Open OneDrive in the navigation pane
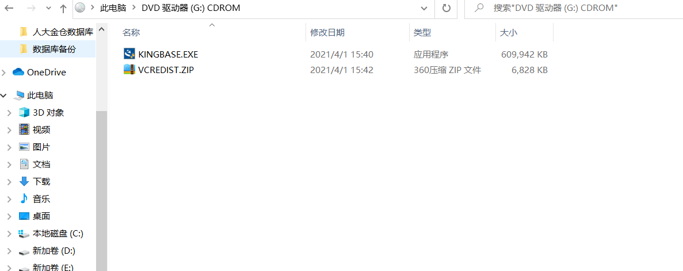 click(x=46, y=72)
